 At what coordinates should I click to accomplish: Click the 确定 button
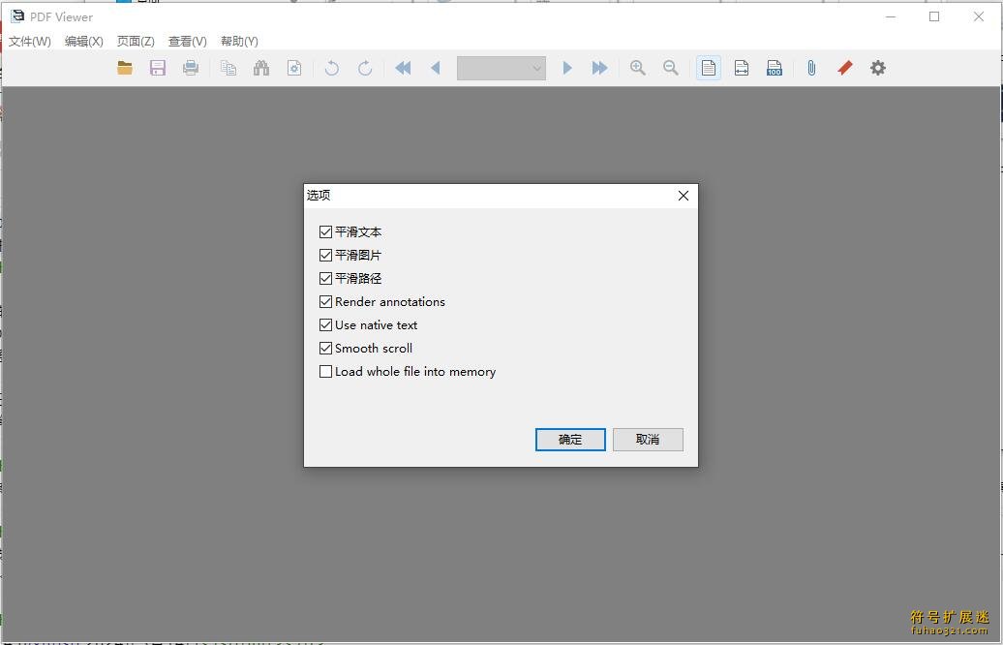coord(570,440)
